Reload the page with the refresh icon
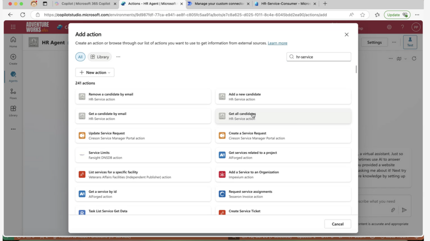 pyautogui.click(x=23, y=15)
